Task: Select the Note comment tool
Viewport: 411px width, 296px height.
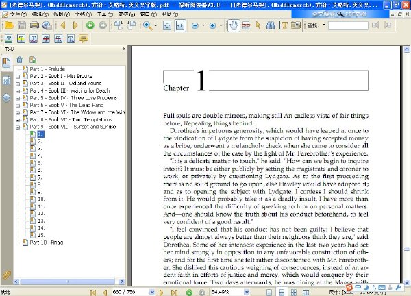Action: click(x=84, y=39)
